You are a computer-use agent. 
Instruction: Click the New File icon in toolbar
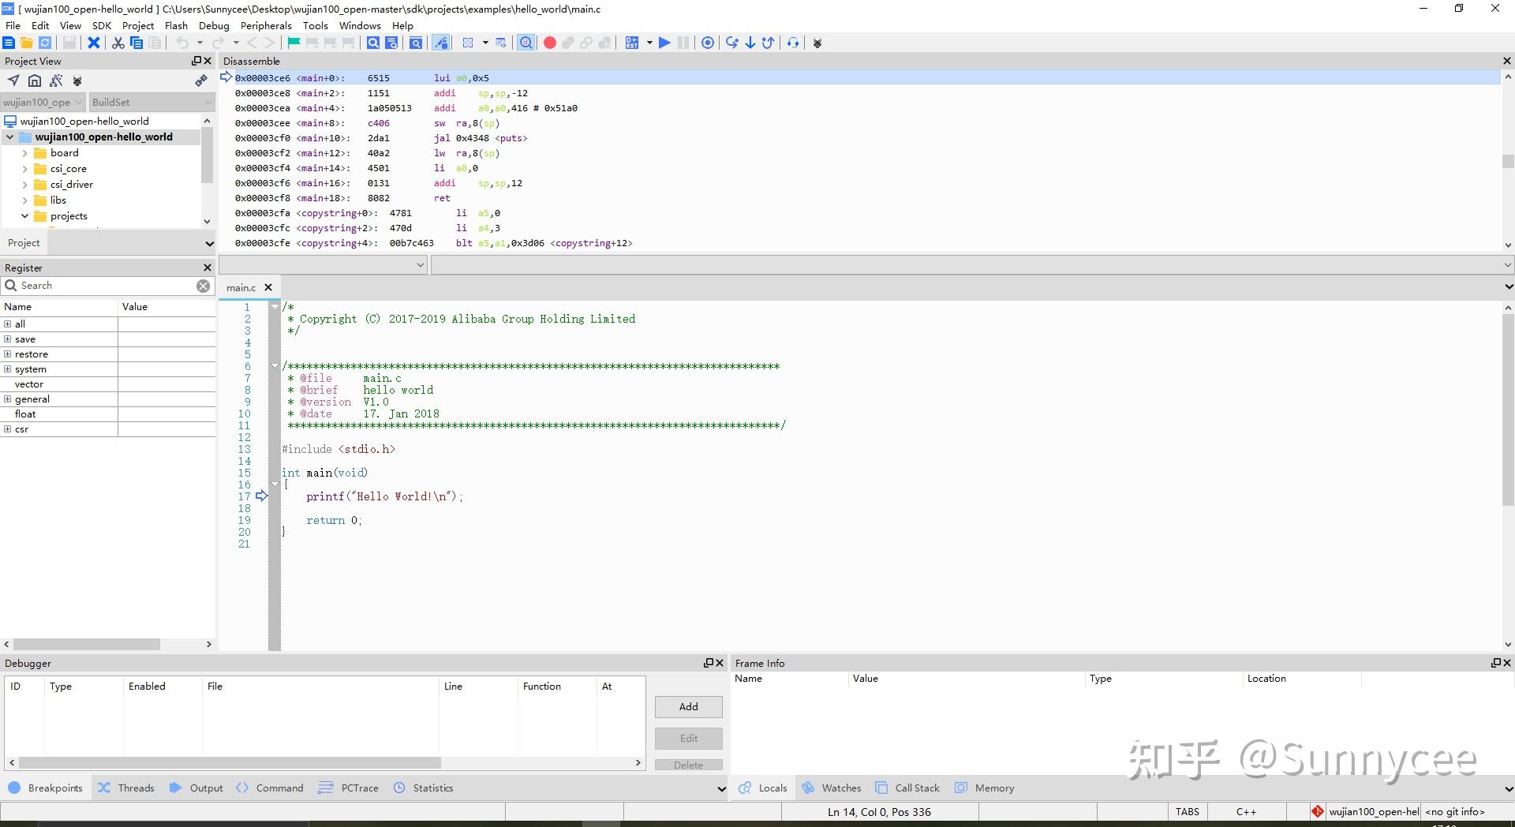9,43
